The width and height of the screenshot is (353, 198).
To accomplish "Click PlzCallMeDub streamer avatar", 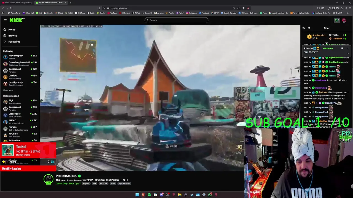I will [x=48, y=179].
